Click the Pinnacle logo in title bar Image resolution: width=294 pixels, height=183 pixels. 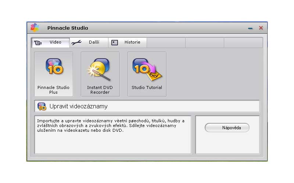35,28
